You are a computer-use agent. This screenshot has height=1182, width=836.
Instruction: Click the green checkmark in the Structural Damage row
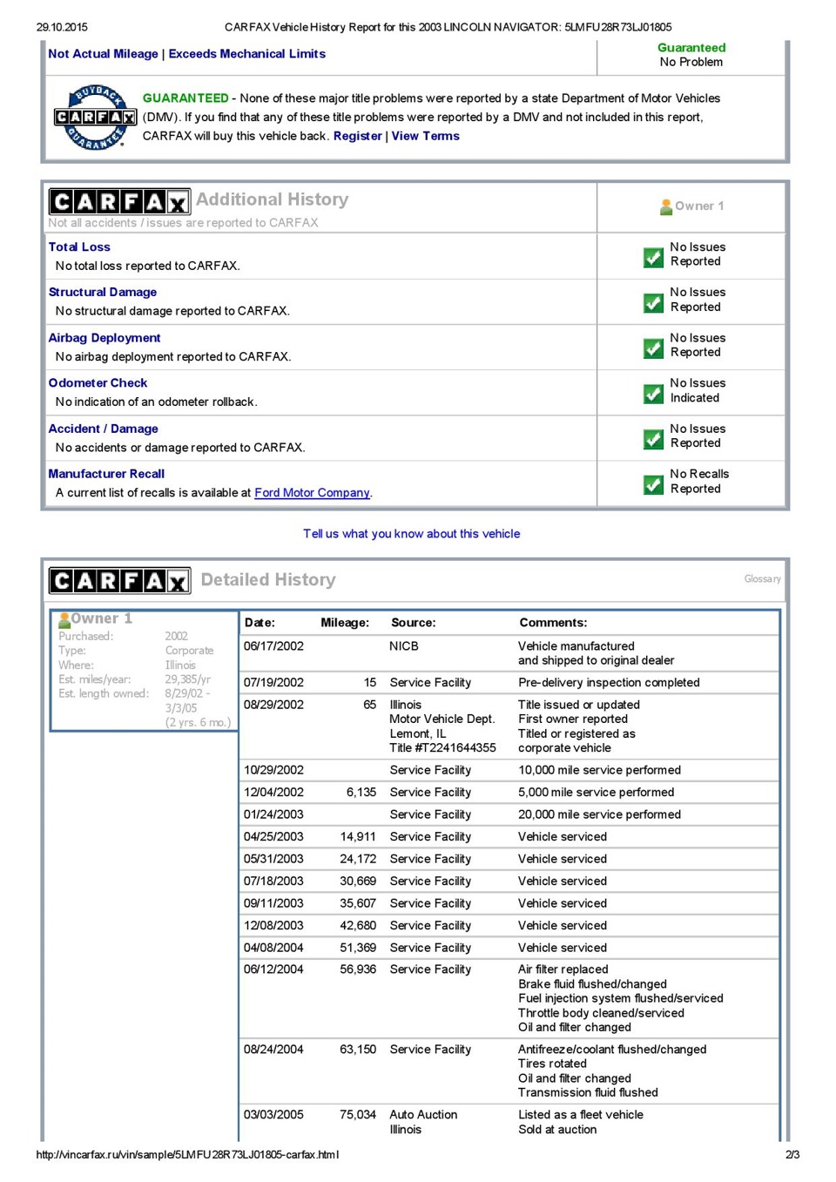pyautogui.click(x=653, y=302)
